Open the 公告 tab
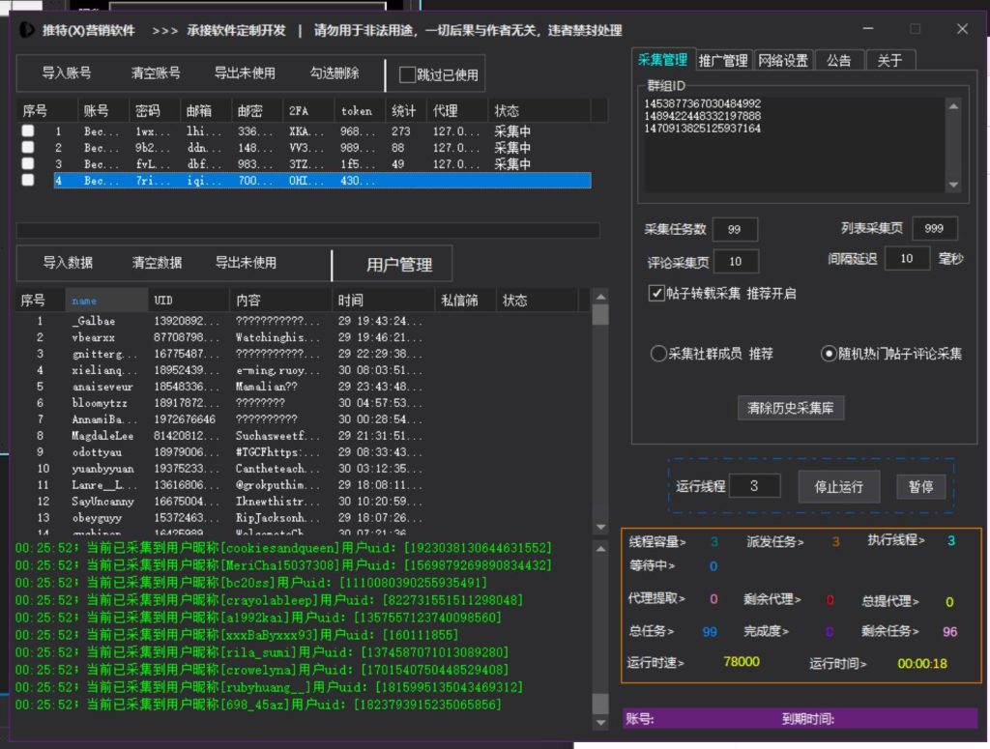 pos(838,60)
